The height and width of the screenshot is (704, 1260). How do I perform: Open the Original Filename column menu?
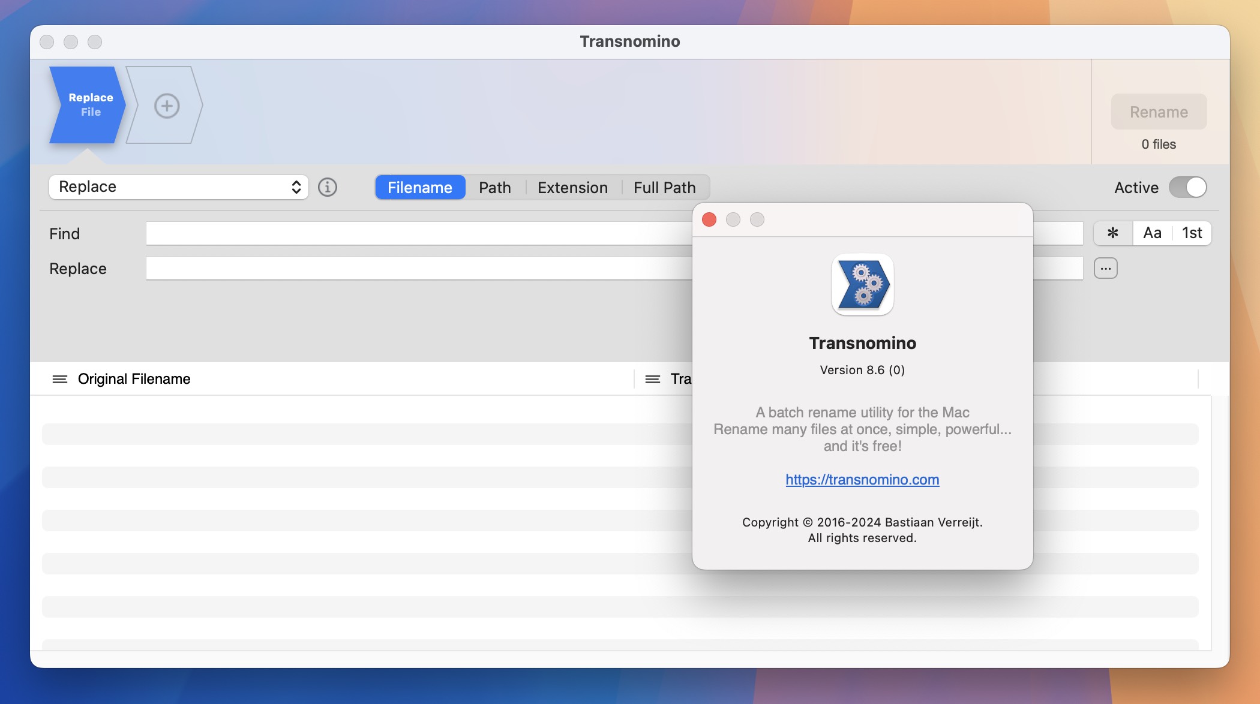pyautogui.click(x=59, y=378)
